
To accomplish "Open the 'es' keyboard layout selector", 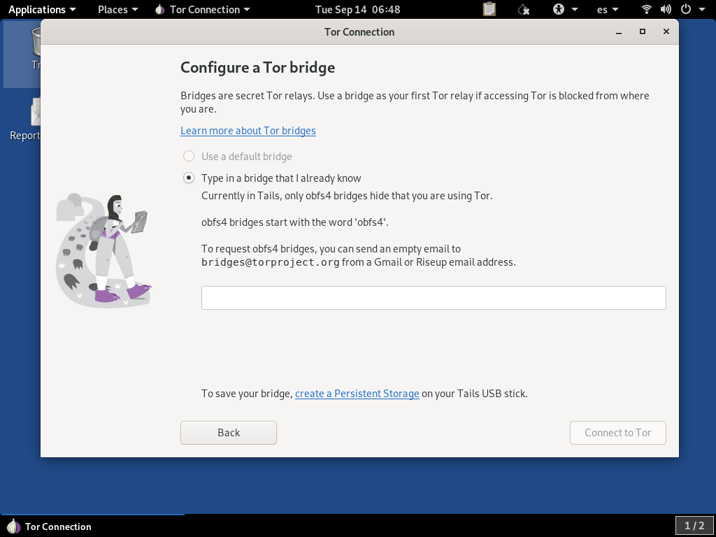I will click(x=608, y=10).
